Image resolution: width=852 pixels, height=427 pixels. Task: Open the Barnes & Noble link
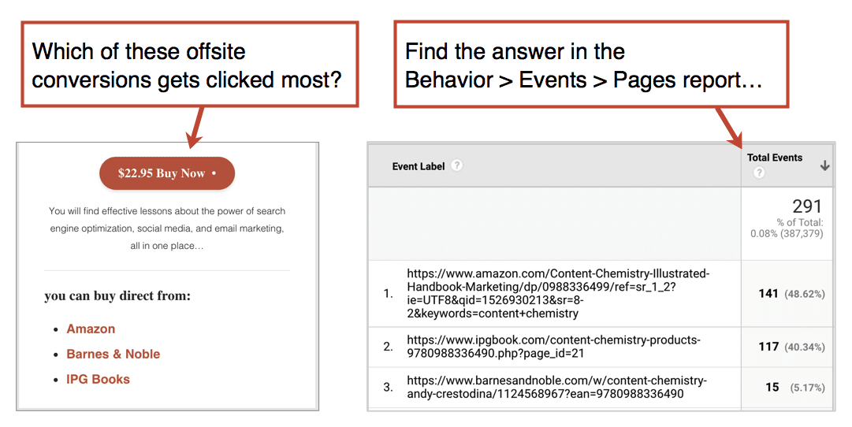[x=113, y=354]
